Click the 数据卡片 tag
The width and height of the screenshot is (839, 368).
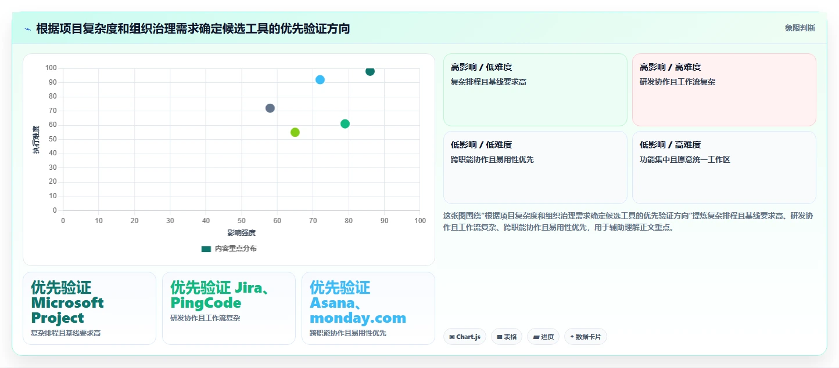(586, 337)
